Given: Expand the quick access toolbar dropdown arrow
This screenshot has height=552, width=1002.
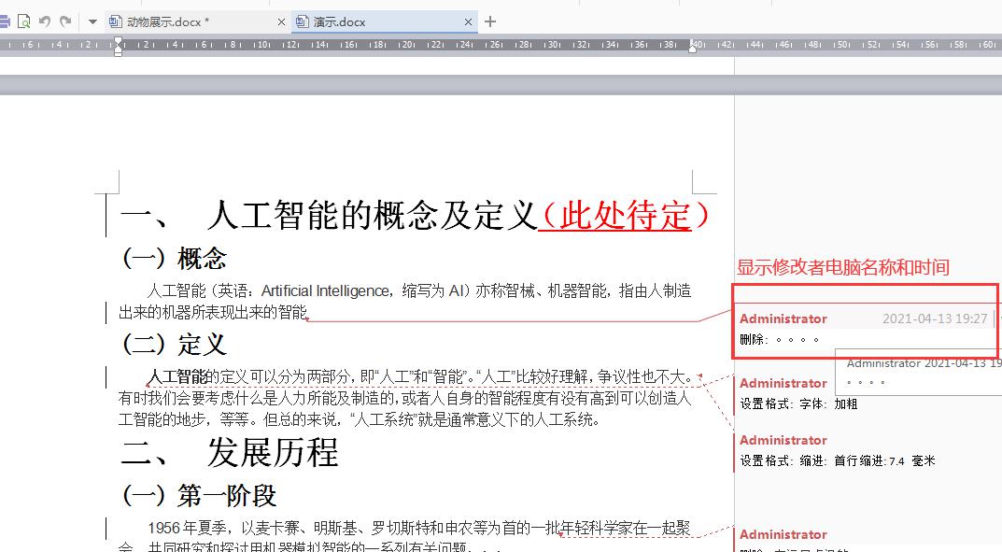Looking at the screenshot, I should pyautogui.click(x=92, y=21).
